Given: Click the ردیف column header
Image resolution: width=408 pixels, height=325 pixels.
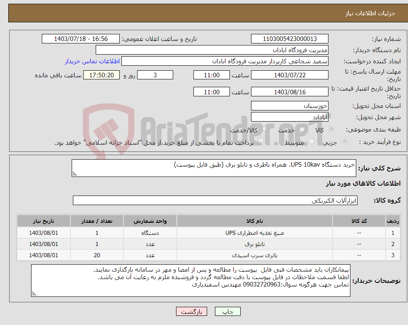Looking at the screenshot, I should [393, 221].
